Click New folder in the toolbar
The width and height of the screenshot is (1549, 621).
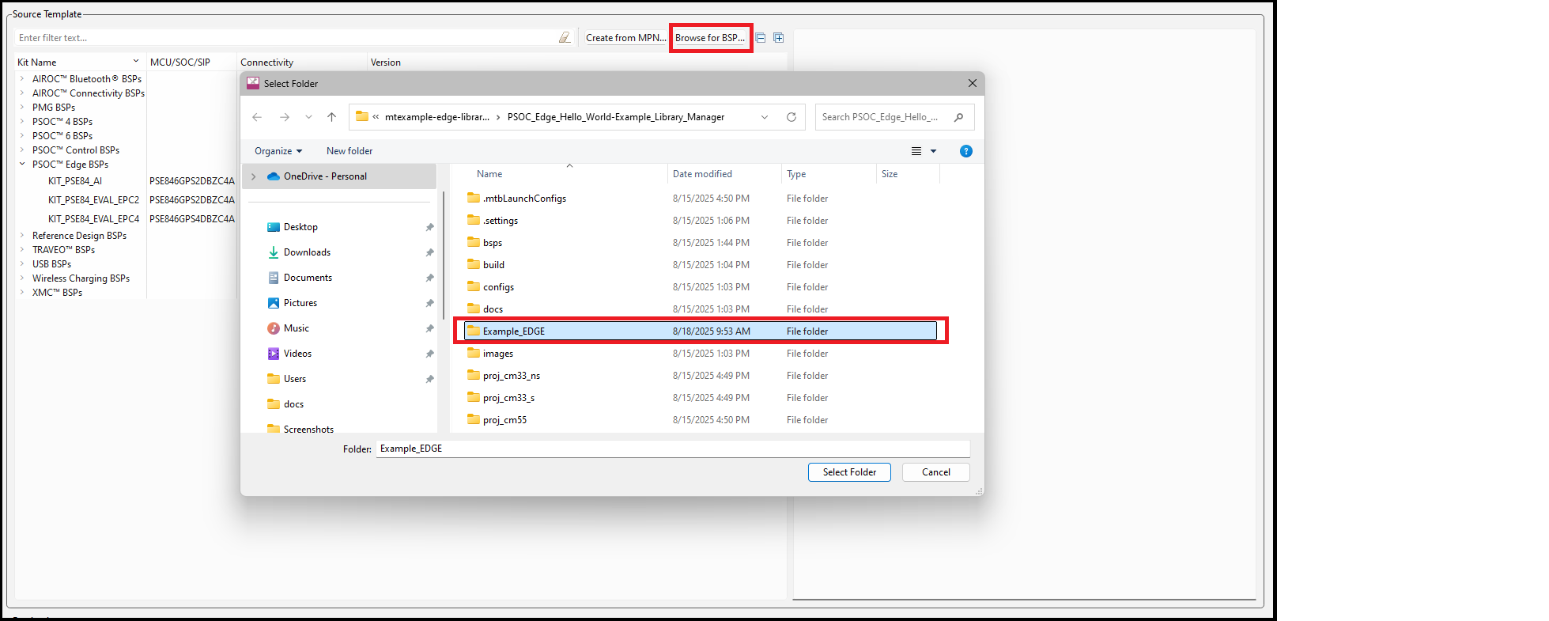tap(349, 151)
